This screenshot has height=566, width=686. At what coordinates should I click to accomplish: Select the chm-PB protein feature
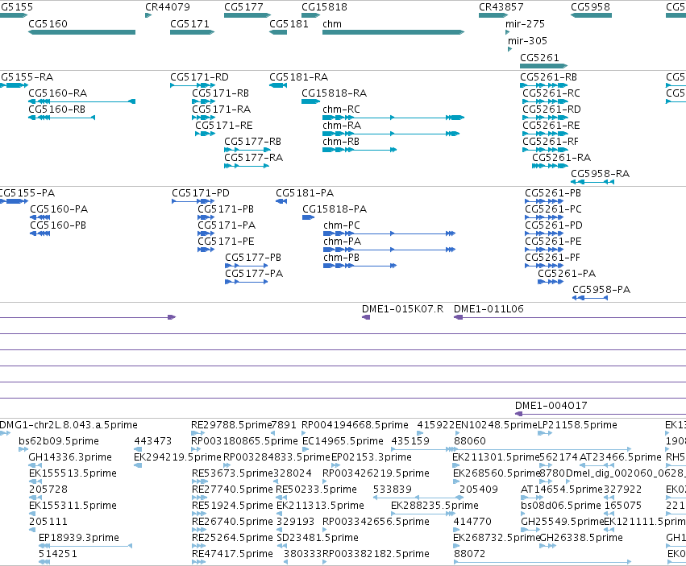pos(360,266)
